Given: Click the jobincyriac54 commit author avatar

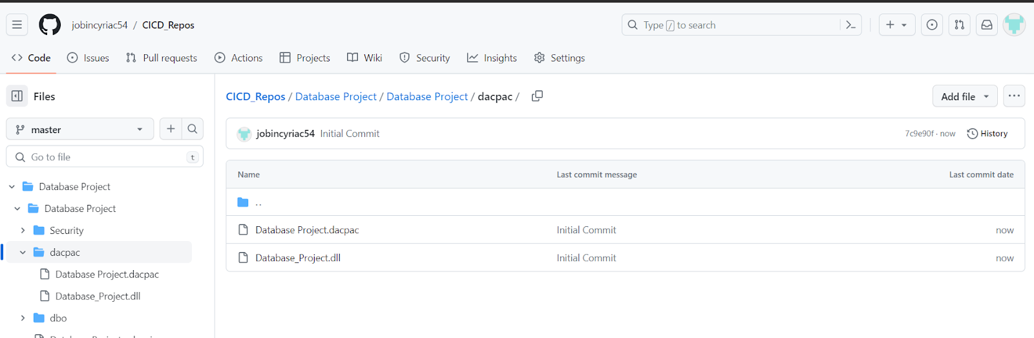Looking at the screenshot, I should pos(244,134).
